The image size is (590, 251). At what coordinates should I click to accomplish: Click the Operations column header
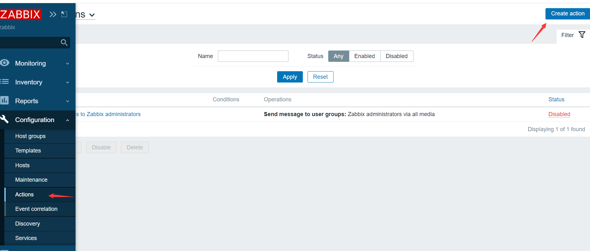click(277, 99)
